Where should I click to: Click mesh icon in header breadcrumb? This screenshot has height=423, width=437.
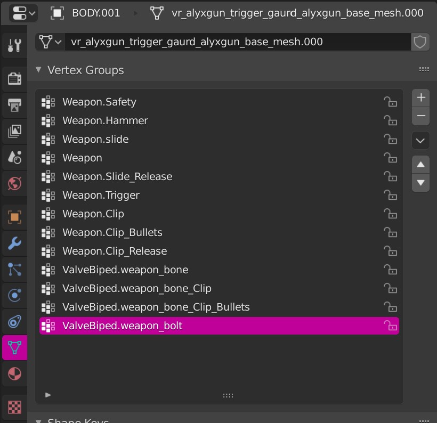[x=157, y=13]
